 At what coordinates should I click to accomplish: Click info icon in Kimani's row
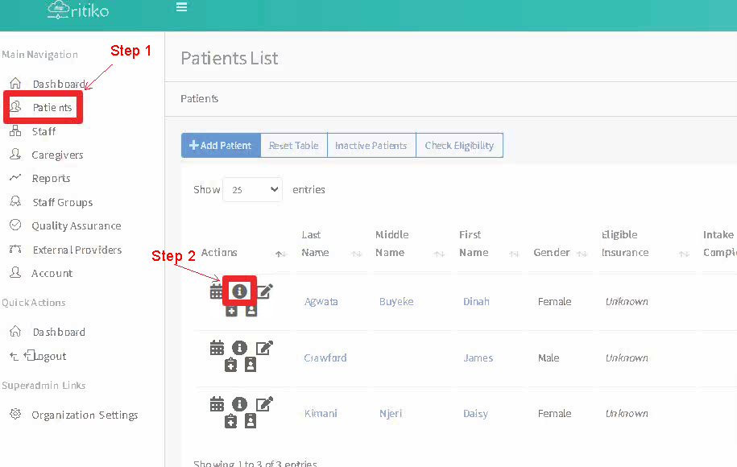click(239, 404)
